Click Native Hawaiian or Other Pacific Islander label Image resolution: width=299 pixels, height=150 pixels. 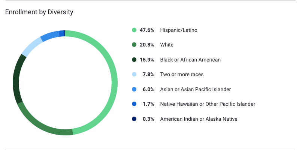208,104
